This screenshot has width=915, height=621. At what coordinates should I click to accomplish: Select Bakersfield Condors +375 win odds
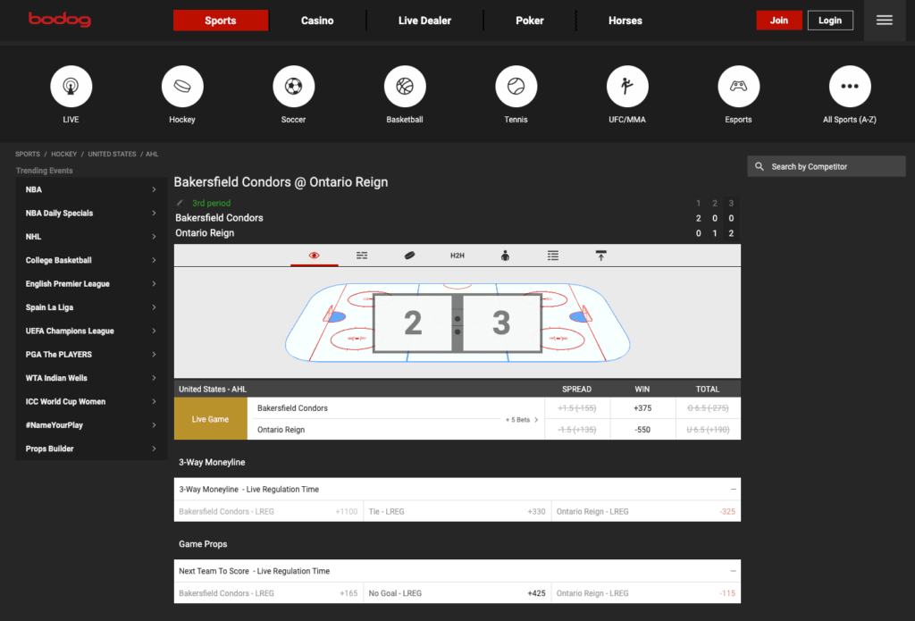pyautogui.click(x=642, y=408)
